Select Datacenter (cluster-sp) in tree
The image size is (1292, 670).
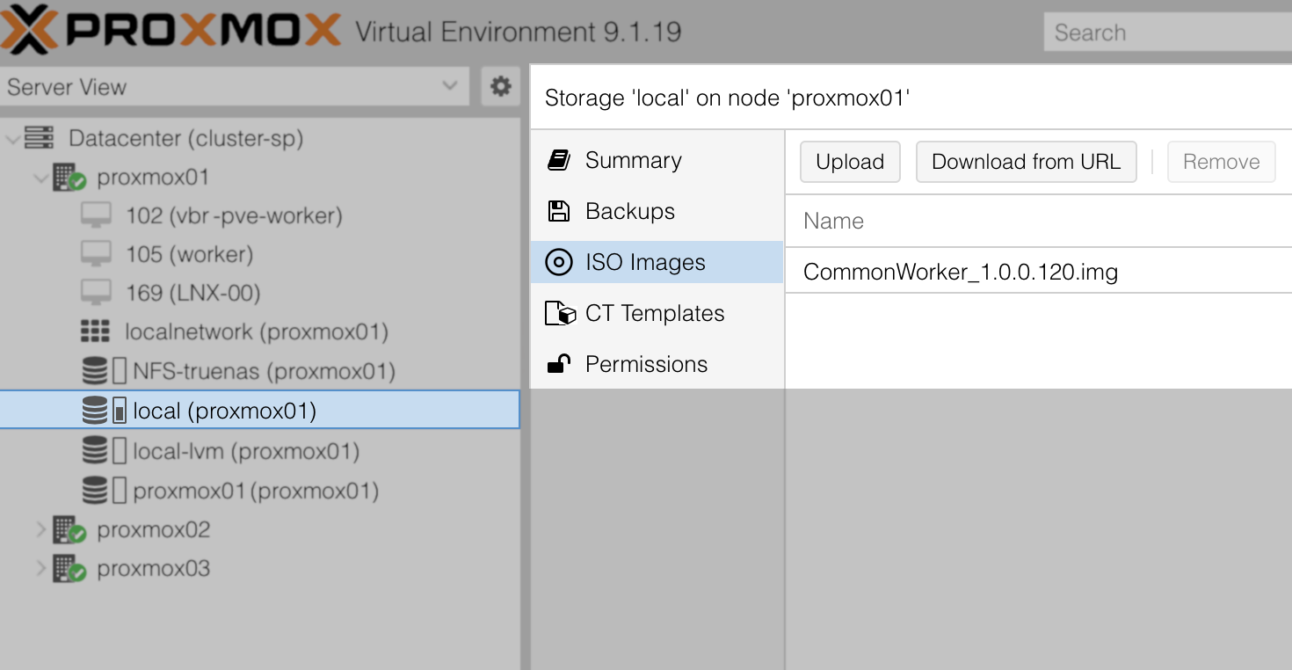coord(186,138)
